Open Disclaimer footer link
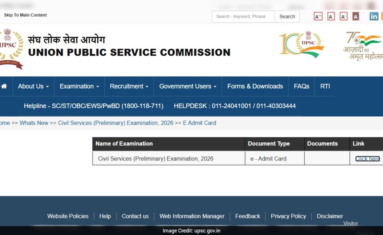 [x=330, y=216]
